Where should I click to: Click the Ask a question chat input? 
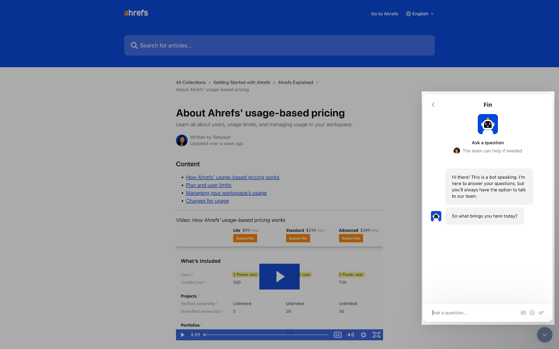tap(475, 313)
